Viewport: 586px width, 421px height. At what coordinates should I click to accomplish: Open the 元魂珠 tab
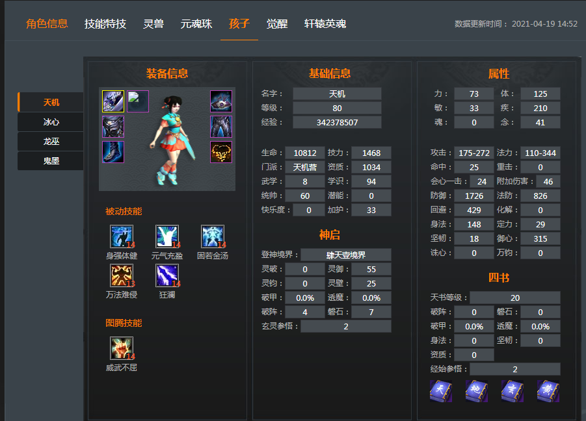click(x=196, y=24)
